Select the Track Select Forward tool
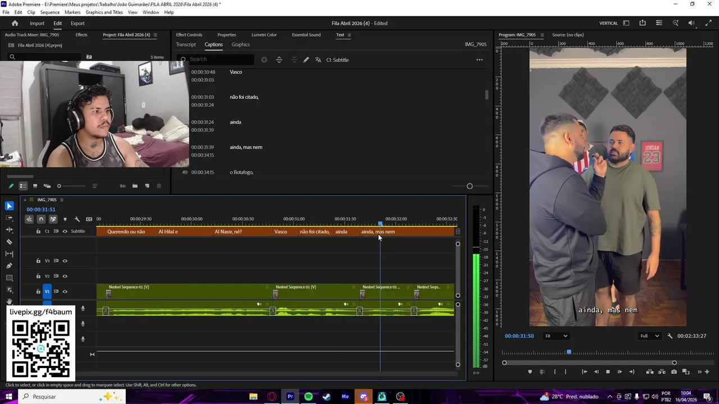 (9, 218)
